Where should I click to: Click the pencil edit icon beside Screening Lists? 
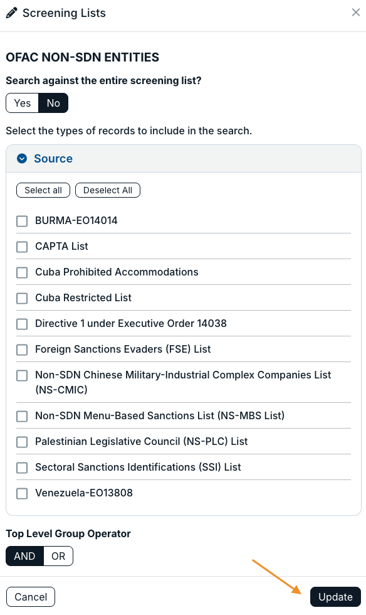(x=12, y=13)
